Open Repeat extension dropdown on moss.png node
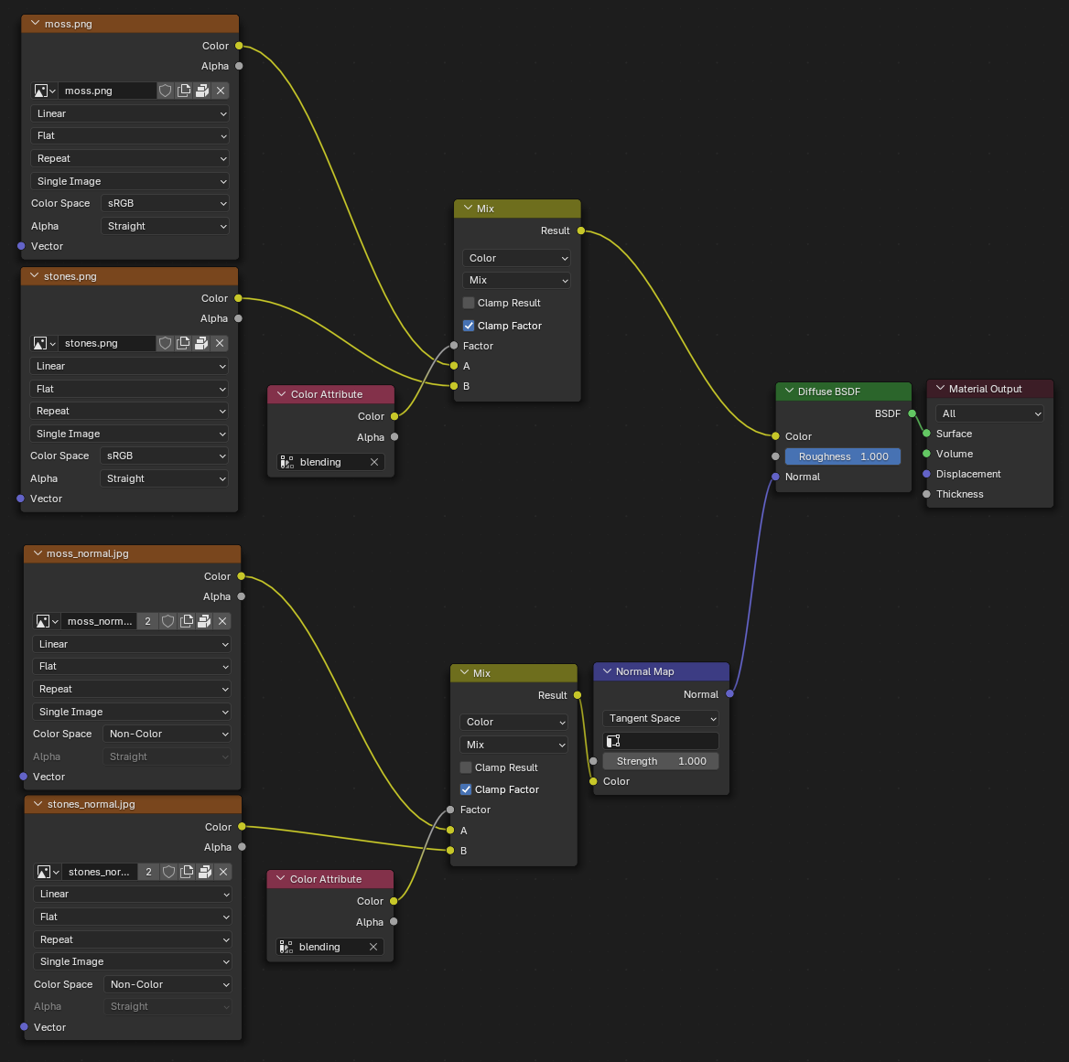 pyautogui.click(x=130, y=158)
